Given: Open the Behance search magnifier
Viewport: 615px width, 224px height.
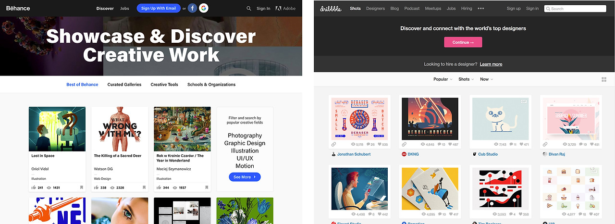Looking at the screenshot, I should click(x=249, y=8).
